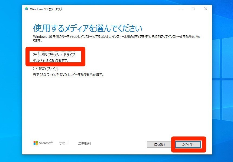This screenshot has height=162, width=233.
Task: Click the Windows 10 セットアップ title text
Action: [46, 9]
